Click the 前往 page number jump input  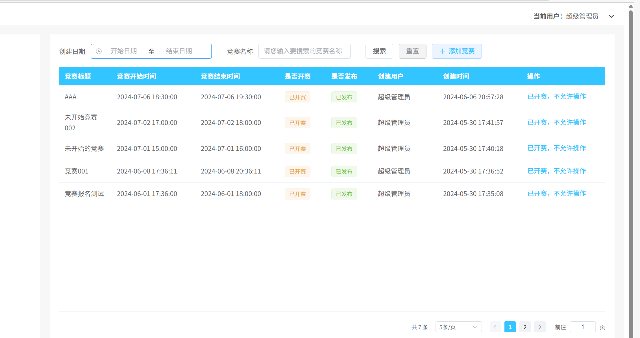pos(582,327)
